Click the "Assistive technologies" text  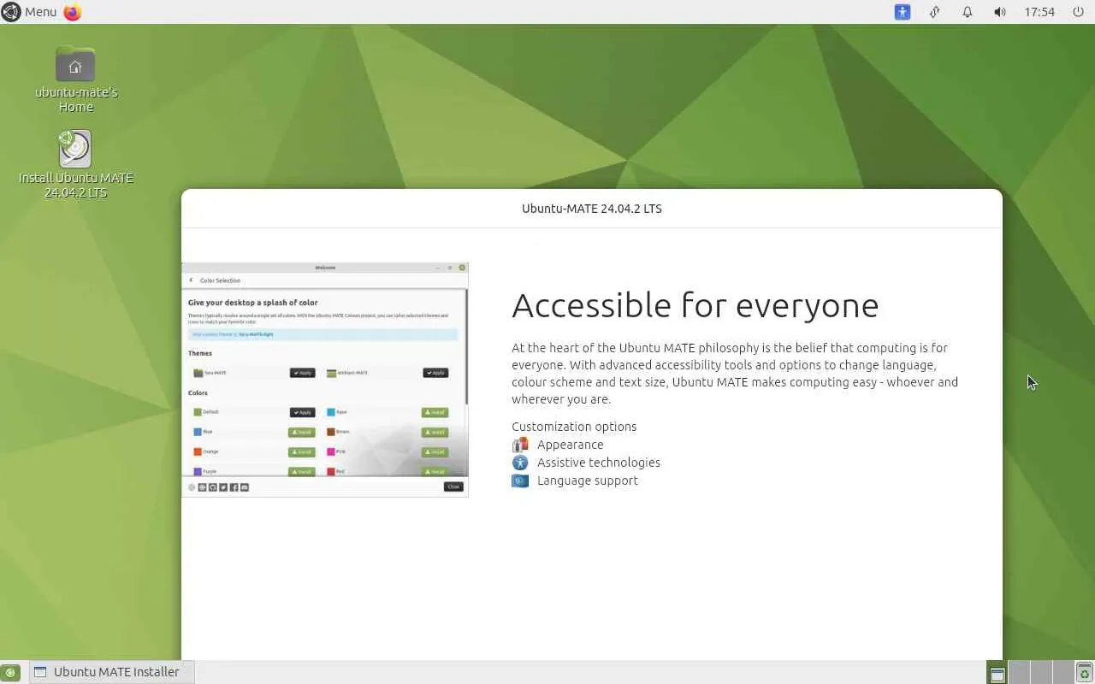pos(599,463)
